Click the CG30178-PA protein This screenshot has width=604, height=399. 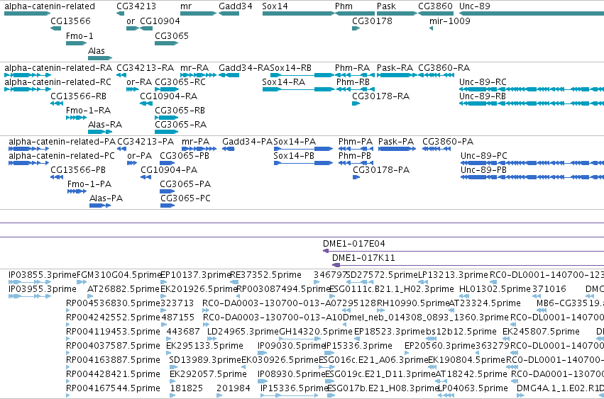[356, 177]
